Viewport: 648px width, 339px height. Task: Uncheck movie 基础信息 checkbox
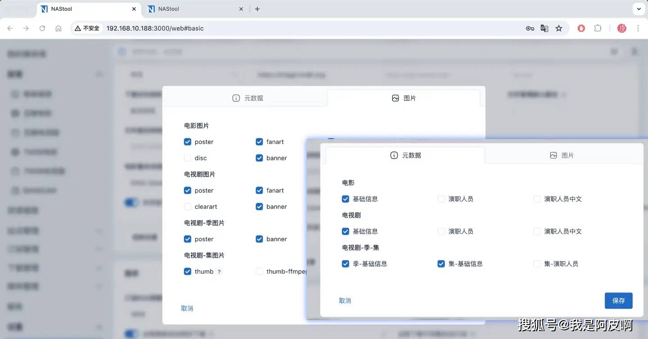[346, 199]
